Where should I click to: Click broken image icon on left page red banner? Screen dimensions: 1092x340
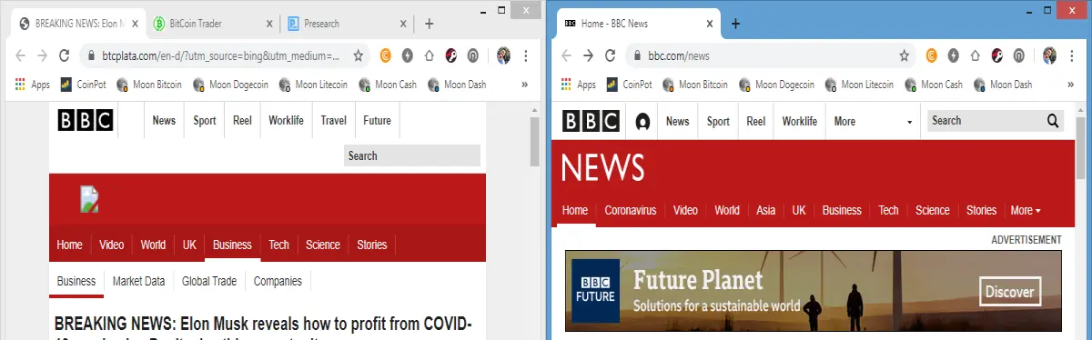(88, 198)
